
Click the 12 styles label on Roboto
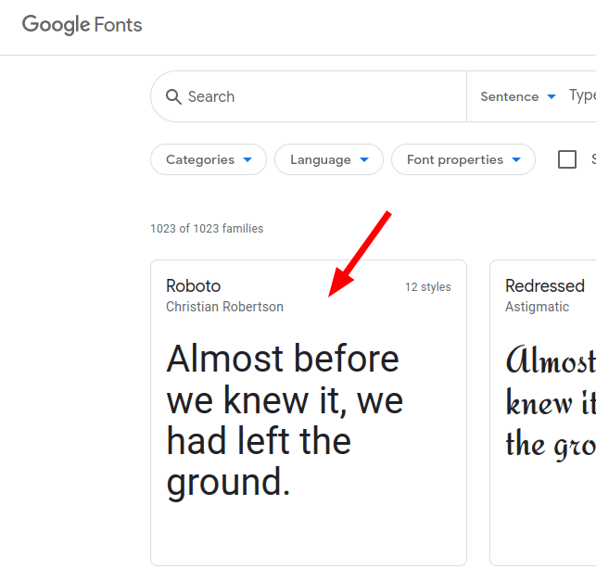tap(428, 287)
